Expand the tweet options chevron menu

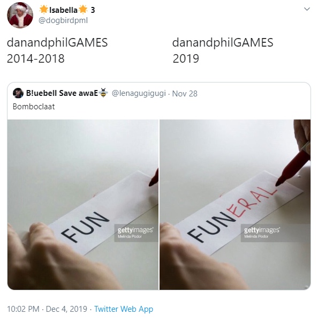[x=307, y=9]
